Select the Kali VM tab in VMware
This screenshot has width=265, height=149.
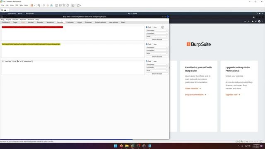pyautogui.click(x=5, y=10)
